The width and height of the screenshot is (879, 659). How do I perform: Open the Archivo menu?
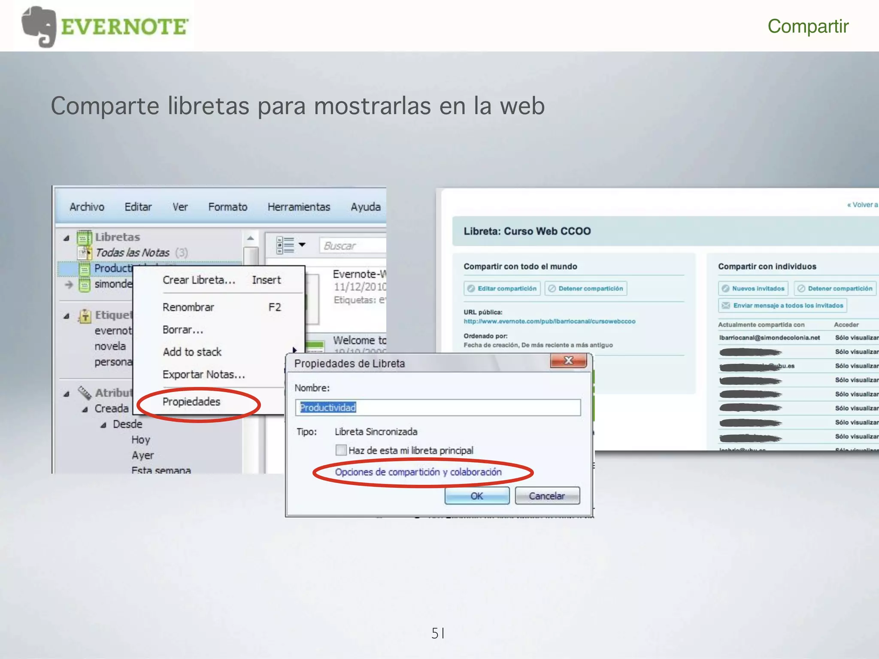(87, 207)
